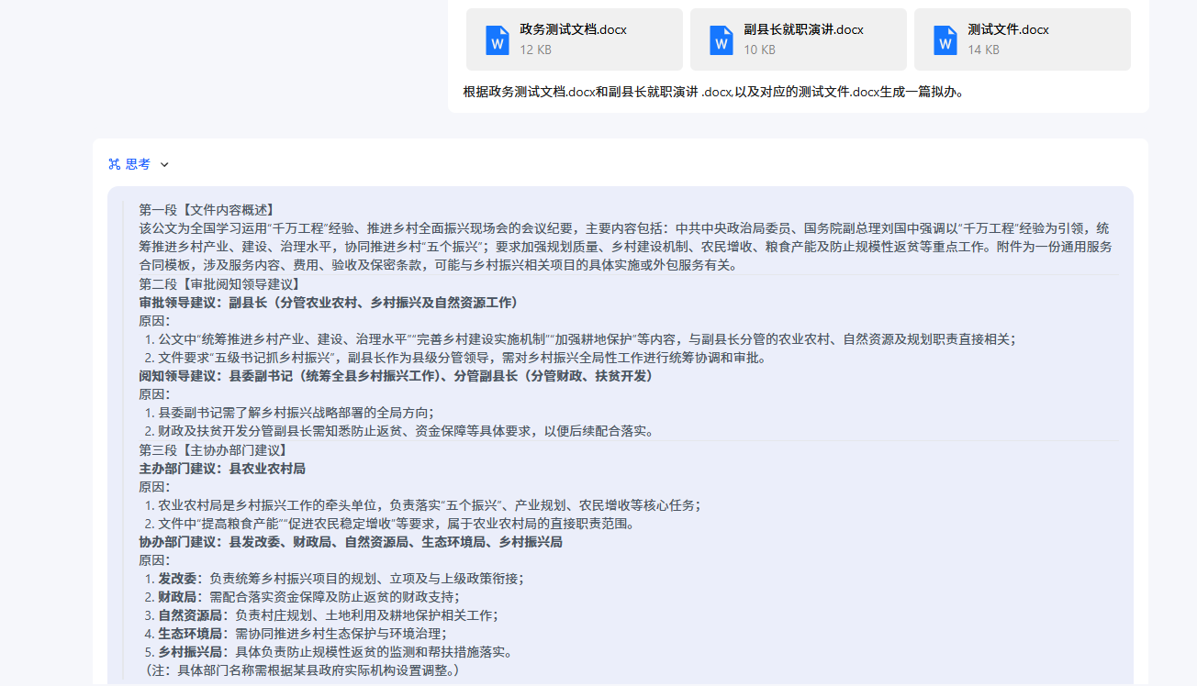The image size is (1197, 686).
Task: Click the 12 KB file size label
Action: (535, 50)
